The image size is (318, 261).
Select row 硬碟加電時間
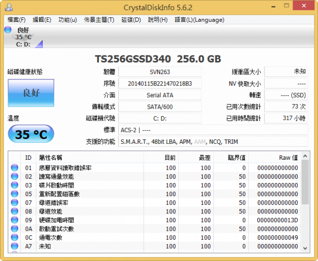pos(155,220)
